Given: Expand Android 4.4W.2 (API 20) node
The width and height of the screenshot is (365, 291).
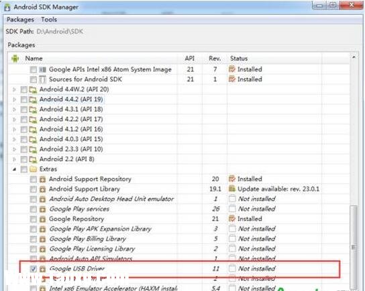Looking at the screenshot, I should point(15,89).
